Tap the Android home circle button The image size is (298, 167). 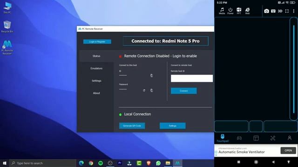tap(256, 162)
